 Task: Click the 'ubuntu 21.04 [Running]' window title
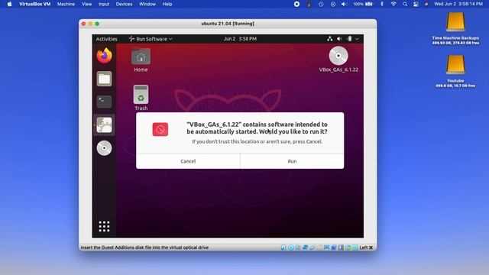pos(228,24)
